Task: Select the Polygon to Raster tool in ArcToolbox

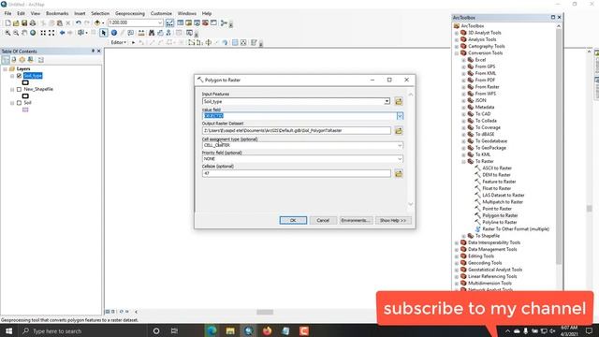Action: coord(499,215)
